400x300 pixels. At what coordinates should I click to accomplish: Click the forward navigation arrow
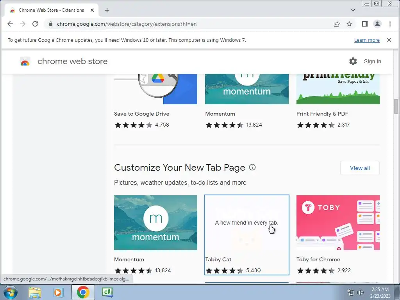[23, 24]
